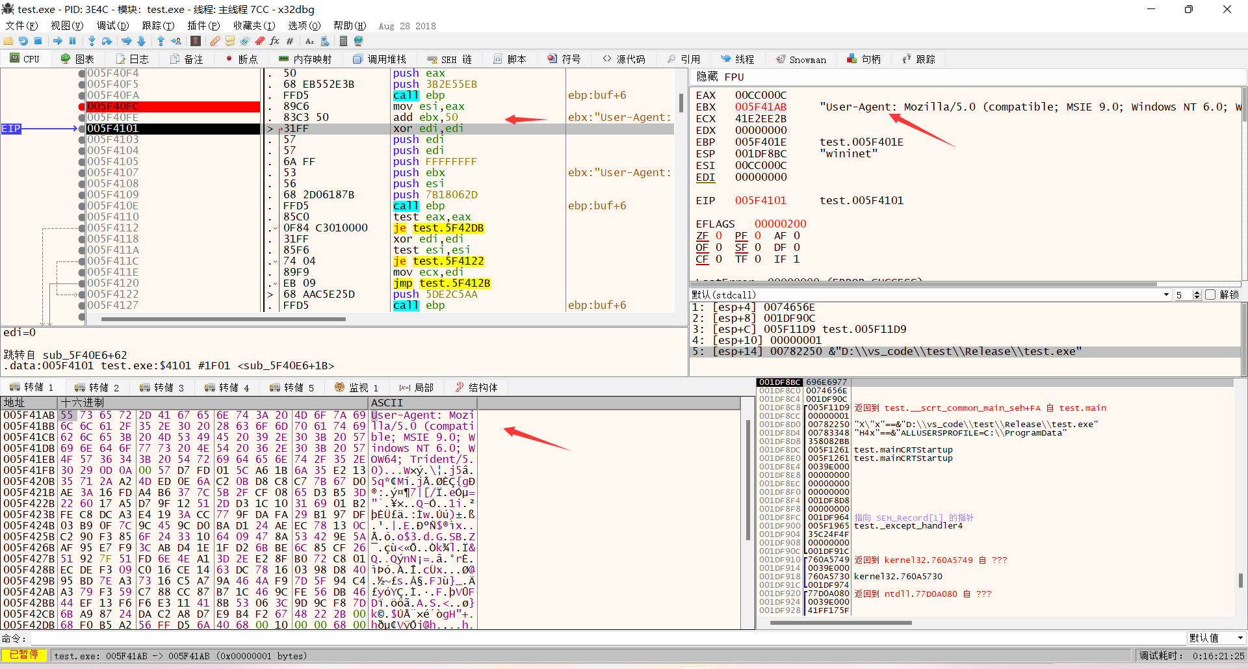Click the registers panel horizontal scrollbar
Screen dimensions: 1248x669
tap(965, 283)
